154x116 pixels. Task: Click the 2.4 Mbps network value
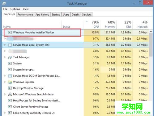pyautogui.click(x=142, y=45)
